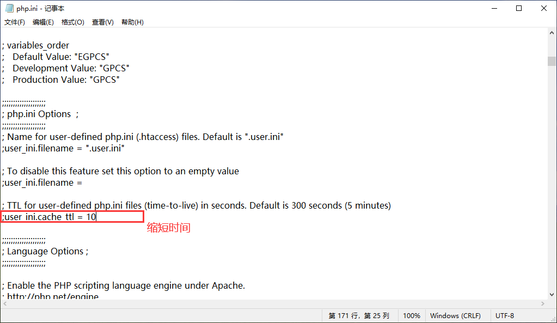This screenshot has height=323, width=557.
Task: Click status bar '第 171 行, 第 25 列'
Action: click(x=359, y=315)
